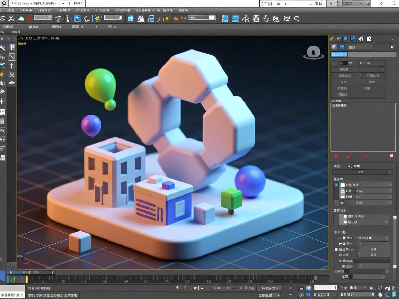Click the red flame icon in top toolbar
This screenshot has height=299, width=399.
[29, 18]
